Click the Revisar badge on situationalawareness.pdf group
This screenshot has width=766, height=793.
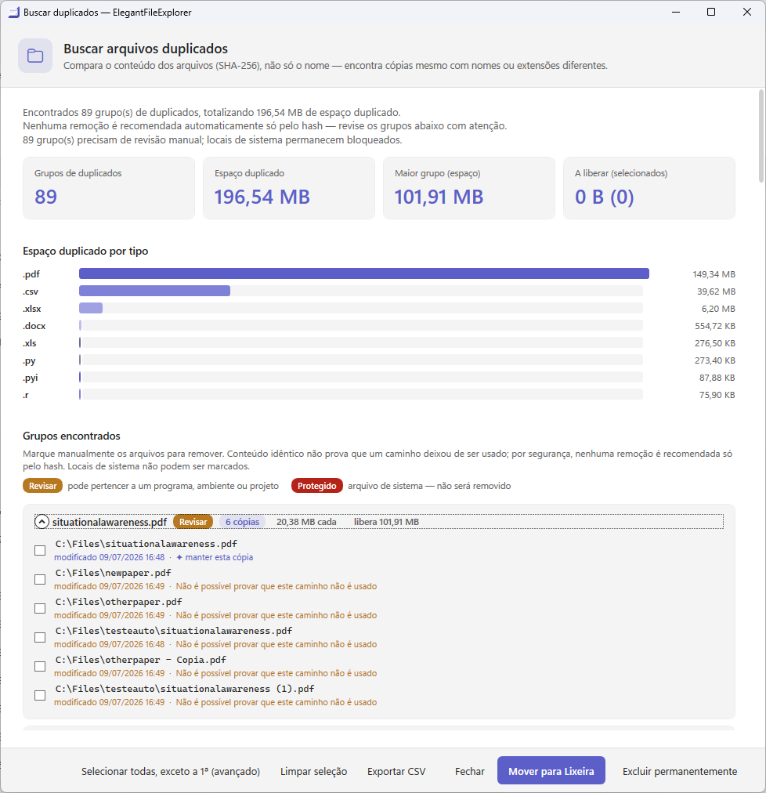pyautogui.click(x=193, y=522)
